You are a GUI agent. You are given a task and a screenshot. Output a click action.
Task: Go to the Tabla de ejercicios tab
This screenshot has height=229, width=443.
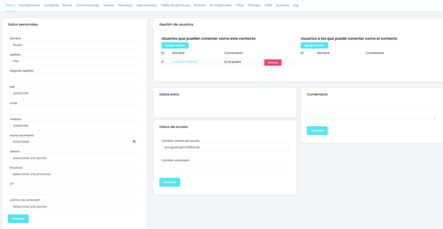click(x=175, y=5)
